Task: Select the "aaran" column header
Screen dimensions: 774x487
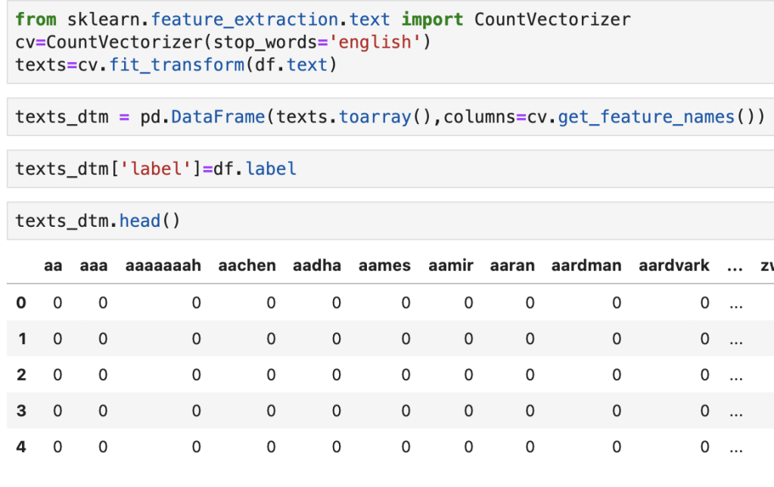Action: pyautogui.click(x=511, y=265)
